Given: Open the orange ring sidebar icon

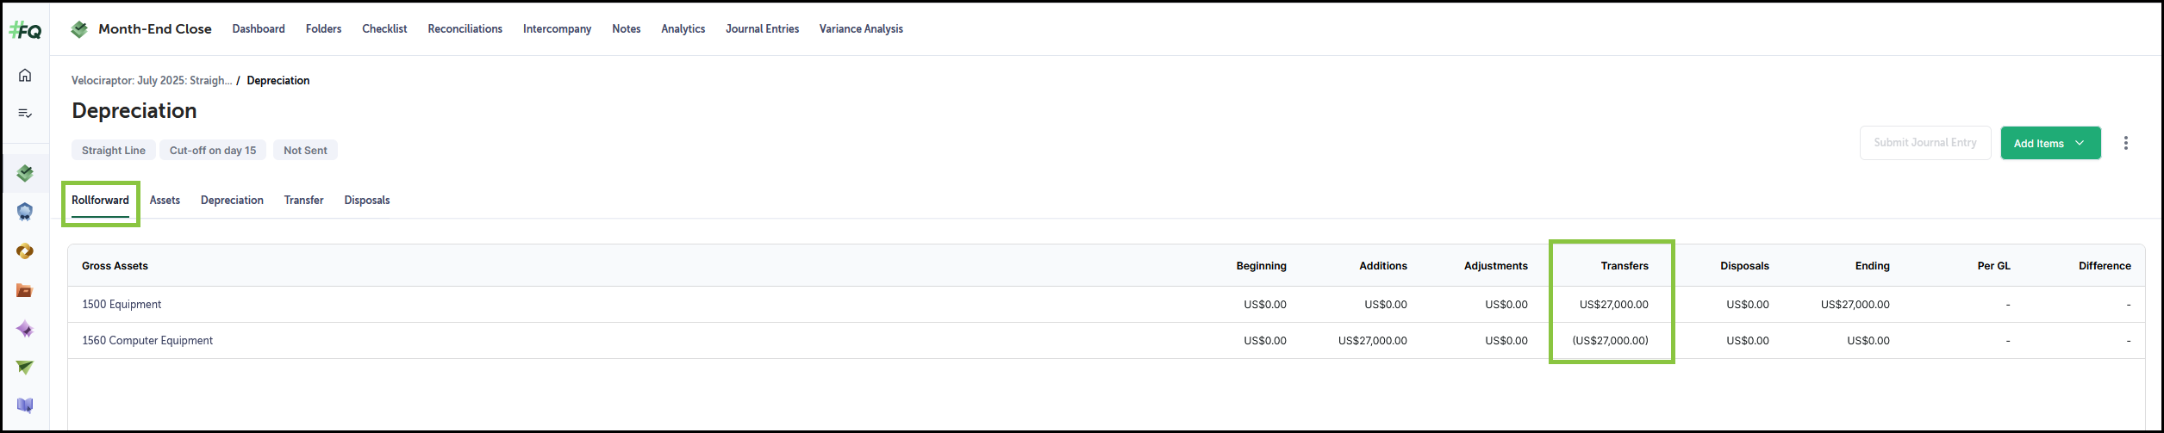Looking at the screenshot, I should 25,251.
